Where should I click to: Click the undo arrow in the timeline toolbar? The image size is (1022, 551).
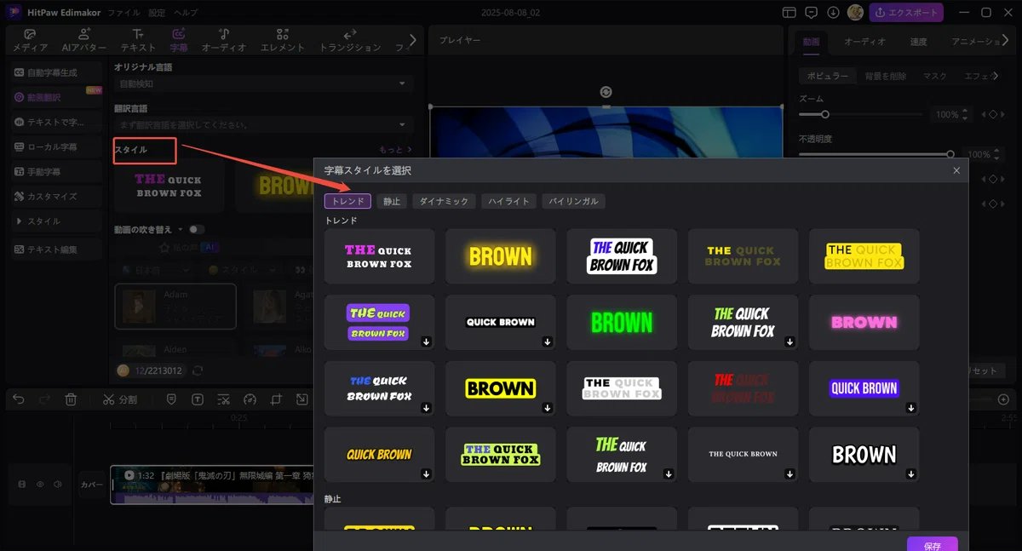pos(18,399)
